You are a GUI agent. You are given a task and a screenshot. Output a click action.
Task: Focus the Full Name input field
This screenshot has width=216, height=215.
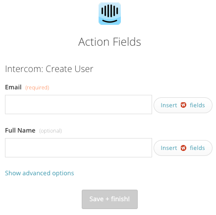[x=78, y=147]
